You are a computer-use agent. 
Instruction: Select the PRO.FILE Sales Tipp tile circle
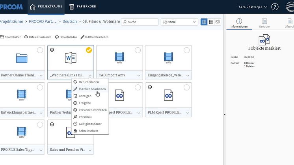(x=40, y=125)
